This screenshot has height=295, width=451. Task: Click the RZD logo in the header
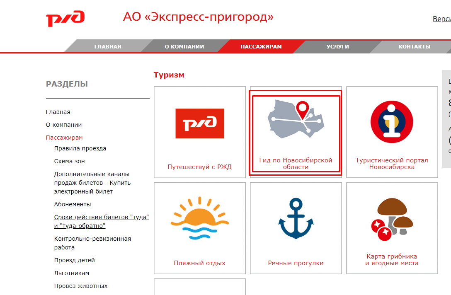pos(65,19)
